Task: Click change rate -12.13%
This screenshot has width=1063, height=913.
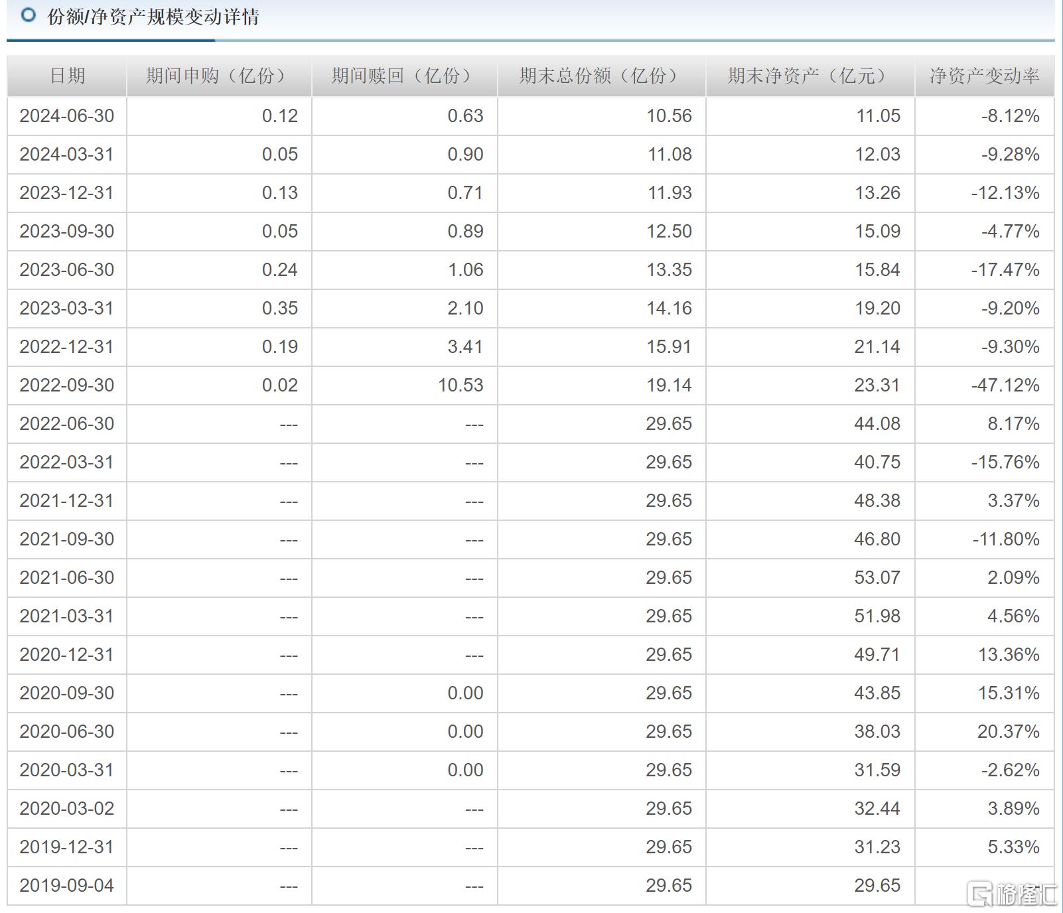Action: pyautogui.click(x=1005, y=193)
